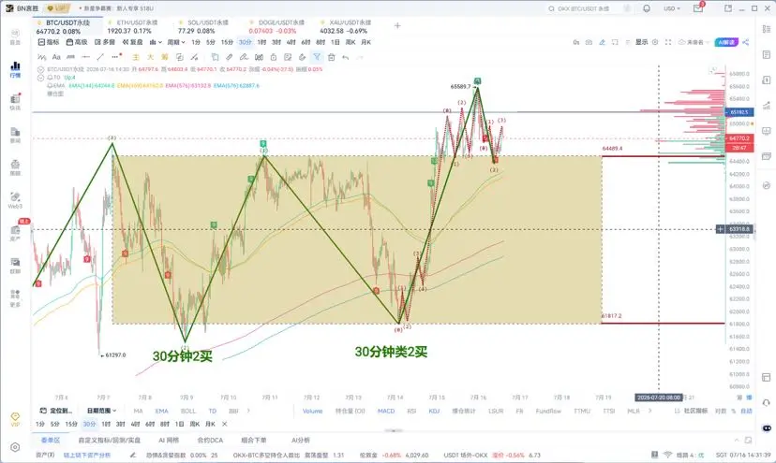The width and height of the screenshot is (776, 463).
Task: Toggle the Volume sub-indicator
Action: click(x=312, y=412)
